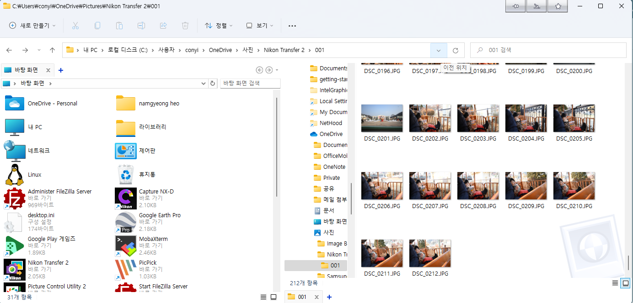This screenshot has width=633, height=303.
Task: Go up one folder level with Up arrow
Action: [52, 50]
